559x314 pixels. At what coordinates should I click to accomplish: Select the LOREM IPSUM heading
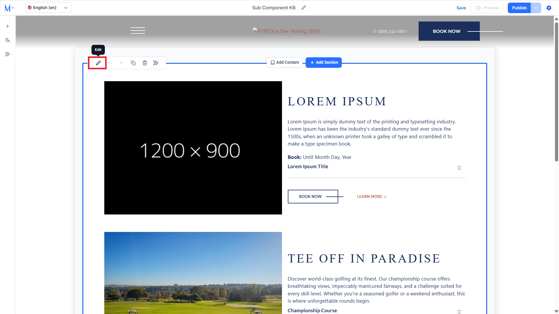tap(337, 102)
